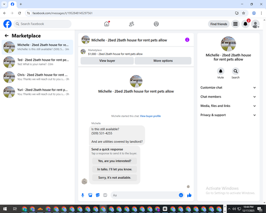Open the Chrome three-dot menu
This screenshot has width=266, height=213.
coord(261,13)
